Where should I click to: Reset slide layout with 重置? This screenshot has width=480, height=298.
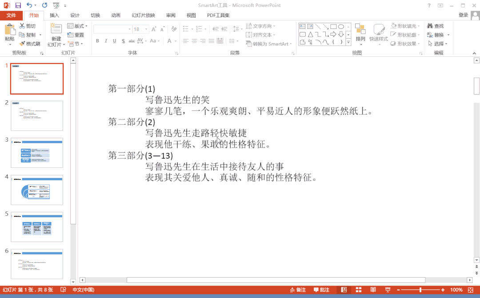click(76, 35)
